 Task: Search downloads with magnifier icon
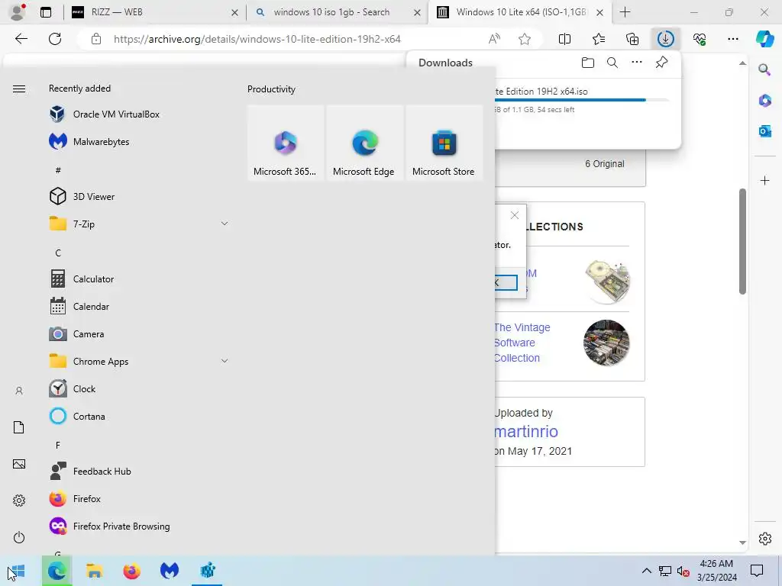(x=612, y=63)
